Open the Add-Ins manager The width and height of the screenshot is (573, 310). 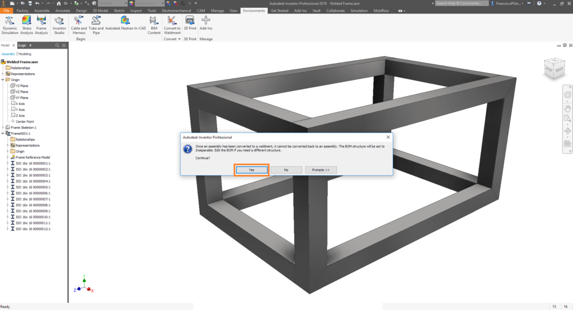pos(206,22)
